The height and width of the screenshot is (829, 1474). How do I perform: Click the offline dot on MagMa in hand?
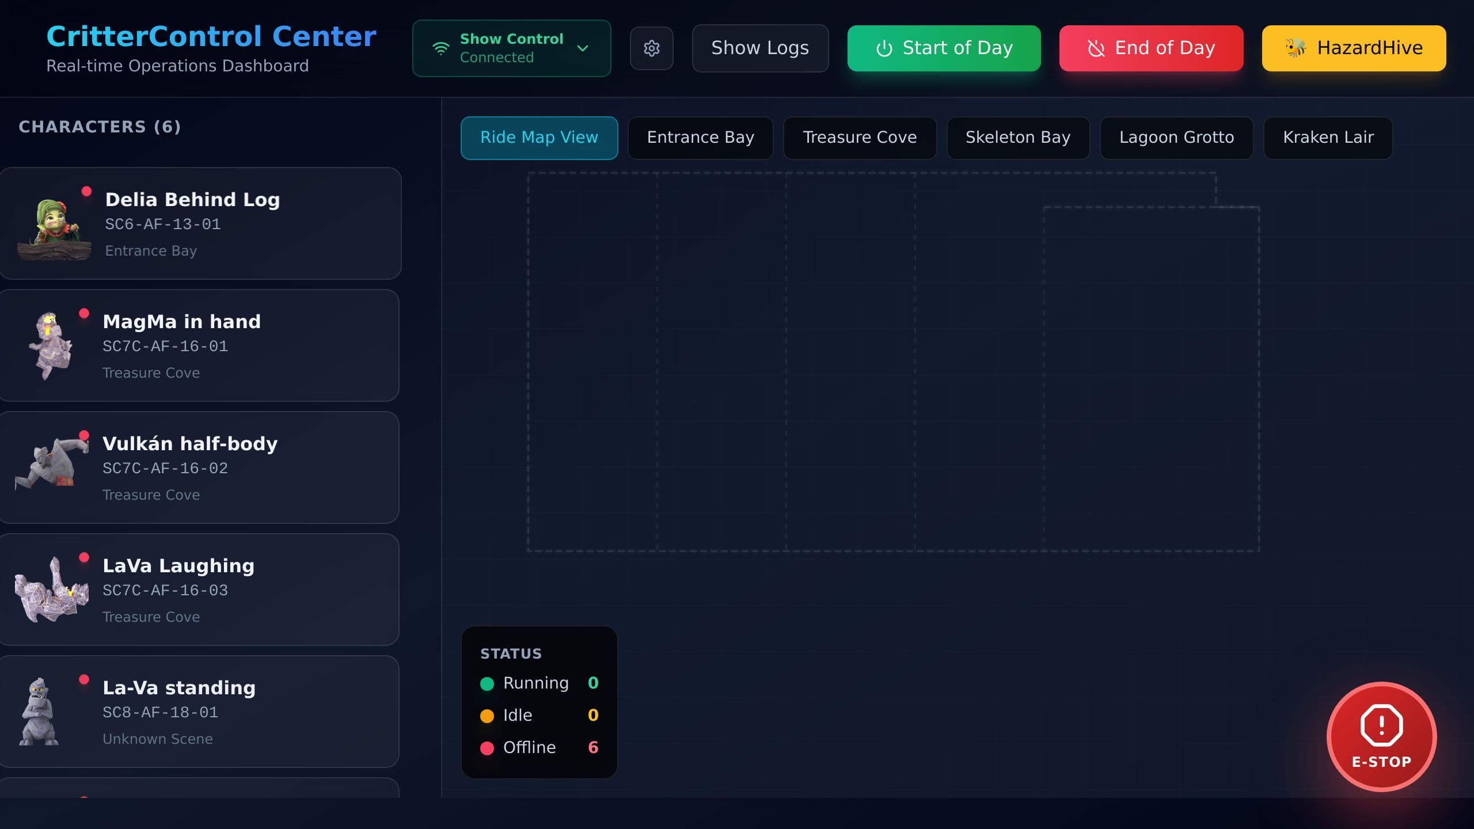[x=84, y=313]
